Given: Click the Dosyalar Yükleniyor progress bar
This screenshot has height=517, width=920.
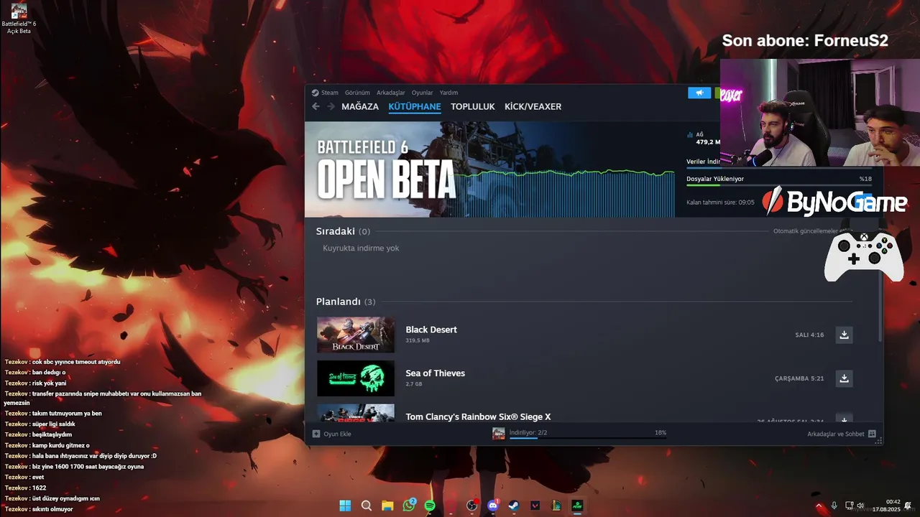Looking at the screenshot, I should point(779,186).
